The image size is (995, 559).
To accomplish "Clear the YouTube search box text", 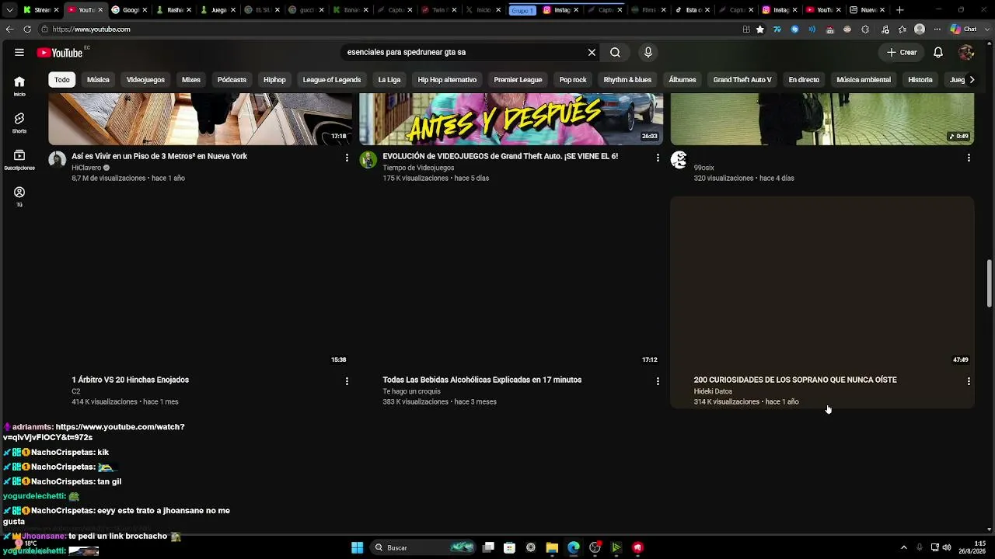I will coord(592,52).
